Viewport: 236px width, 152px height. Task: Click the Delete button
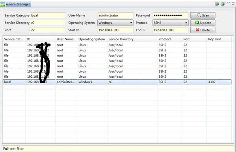pos(203,30)
